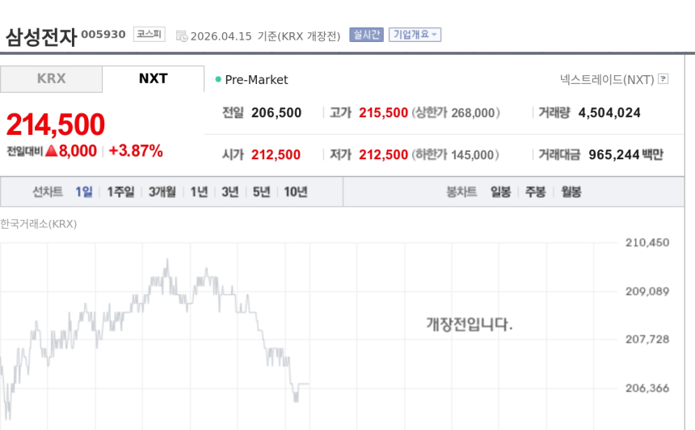The height and width of the screenshot is (430, 695).
Task: Show the 10년 line chart
Action: [295, 192]
